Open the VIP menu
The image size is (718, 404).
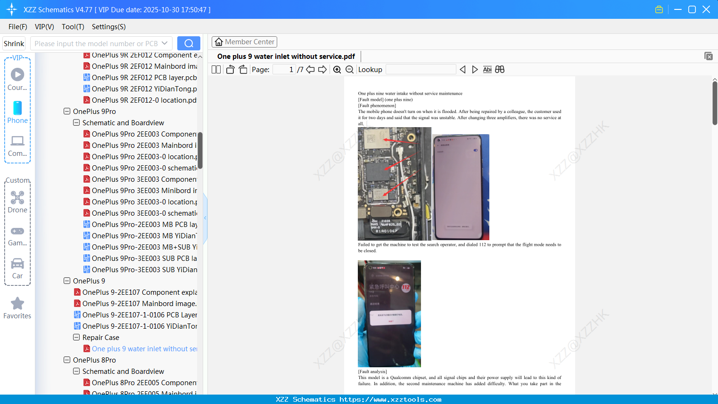tap(44, 27)
